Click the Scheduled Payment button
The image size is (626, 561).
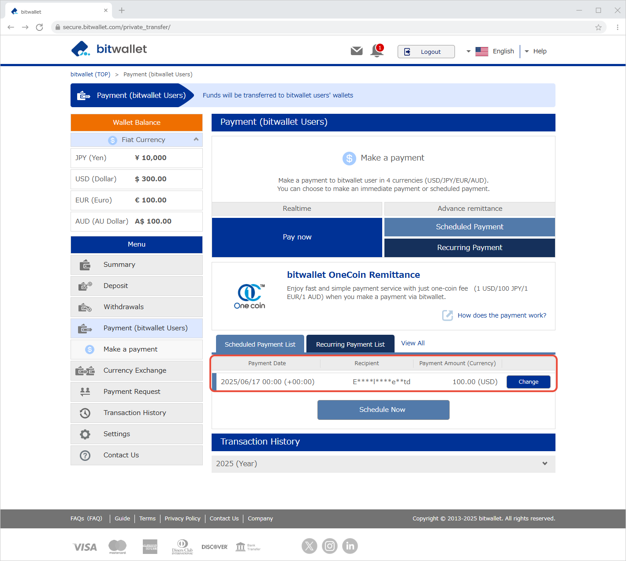469,227
